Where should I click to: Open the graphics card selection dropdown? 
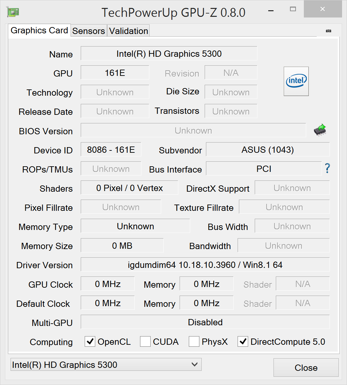[x=106, y=365]
